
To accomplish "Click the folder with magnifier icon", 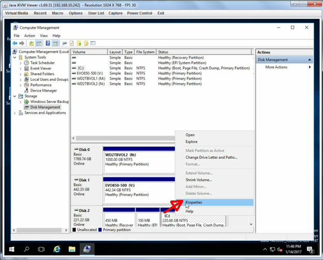I will click(86, 44).
